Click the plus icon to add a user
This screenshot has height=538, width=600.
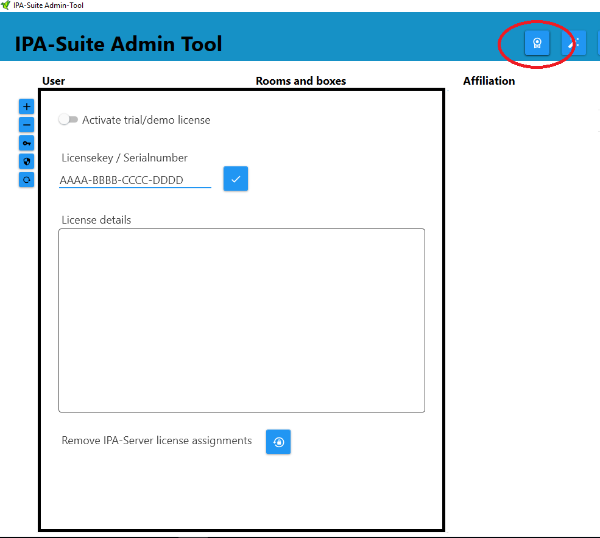26,107
